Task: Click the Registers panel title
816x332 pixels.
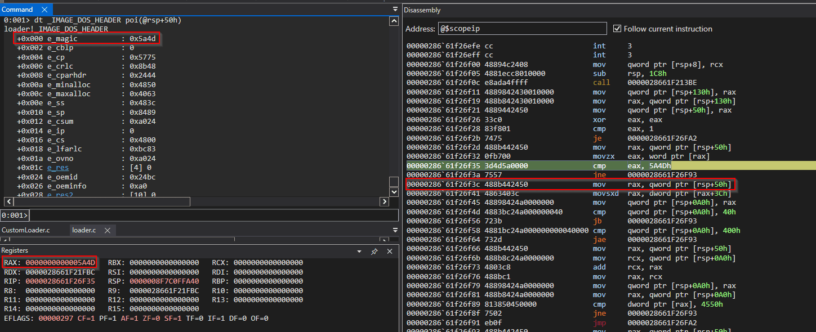Action: pyautogui.click(x=15, y=250)
